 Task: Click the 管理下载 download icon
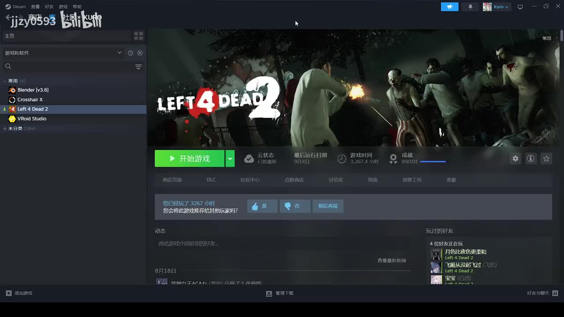[269, 293]
